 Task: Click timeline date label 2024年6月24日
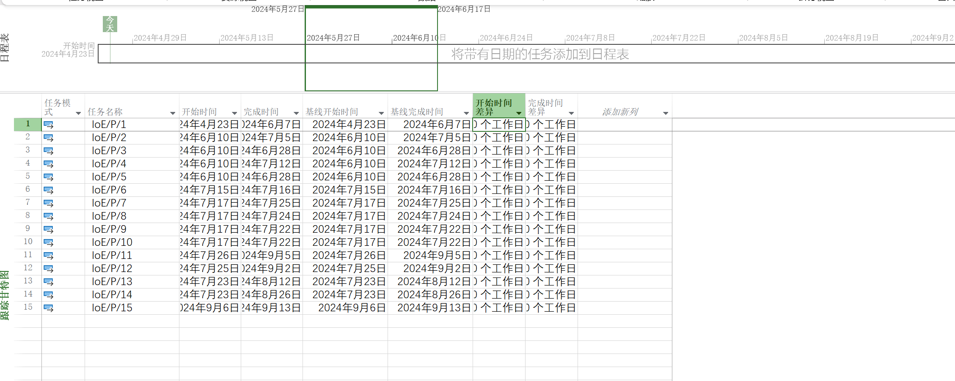pyautogui.click(x=506, y=38)
